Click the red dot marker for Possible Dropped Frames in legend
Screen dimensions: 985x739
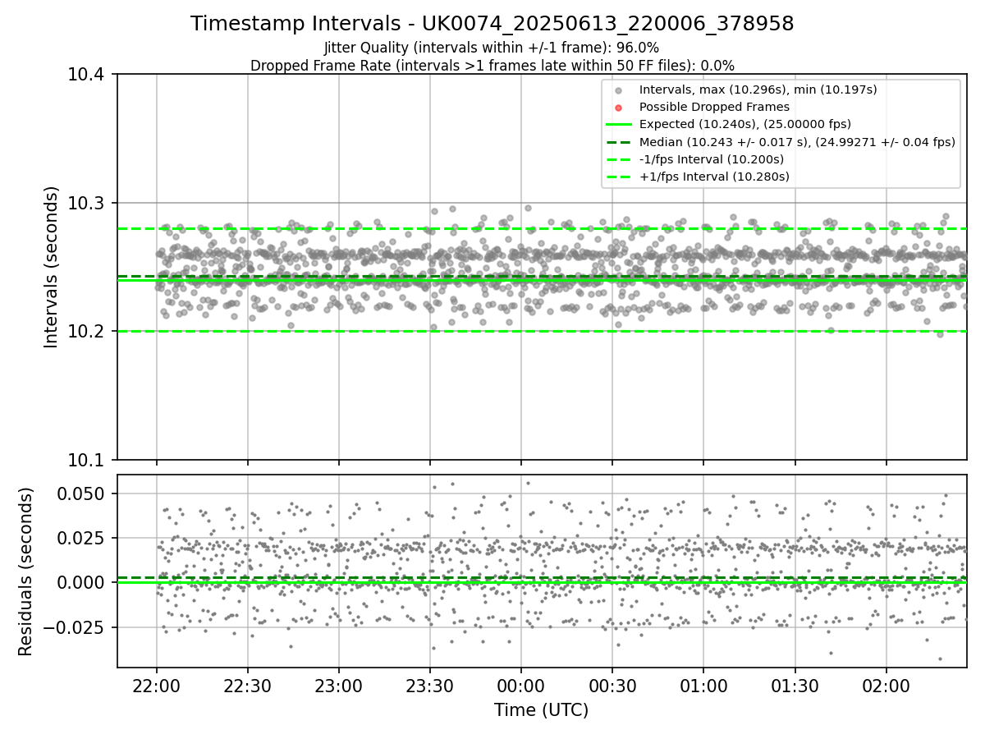tap(619, 108)
